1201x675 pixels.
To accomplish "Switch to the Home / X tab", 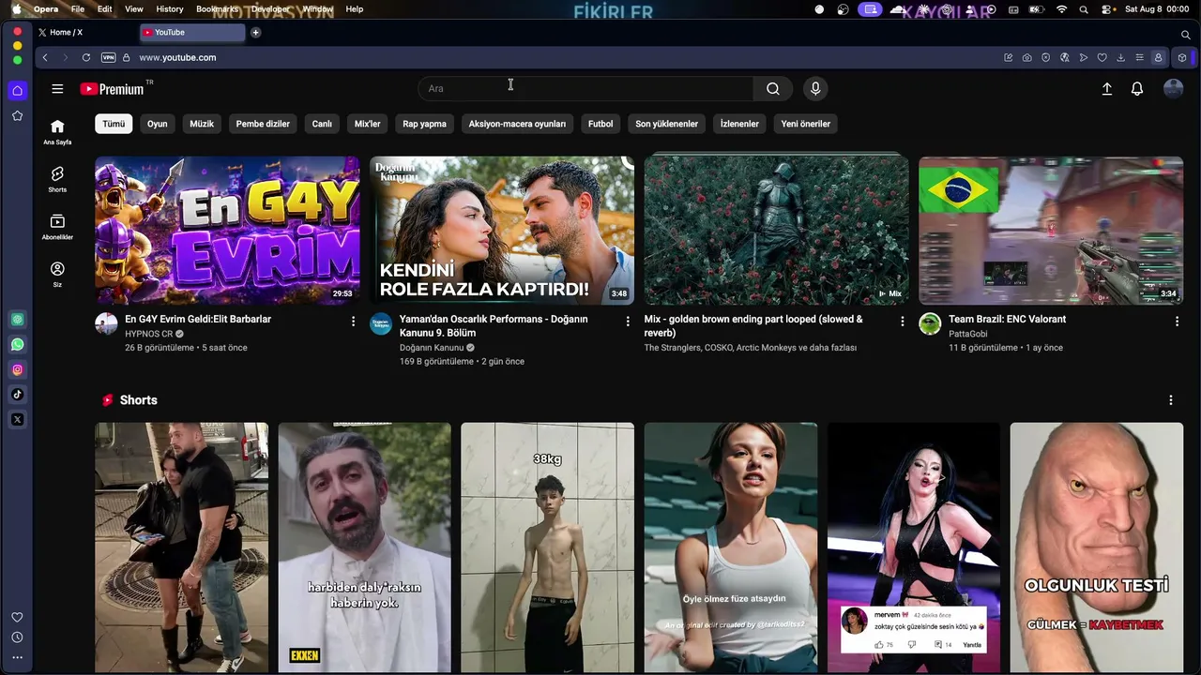I will click(x=85, y=33).
